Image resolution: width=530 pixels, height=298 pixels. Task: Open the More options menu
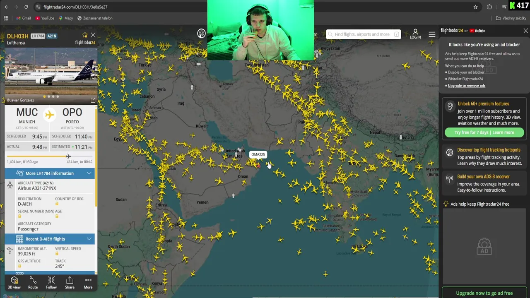tap(88, 283)
